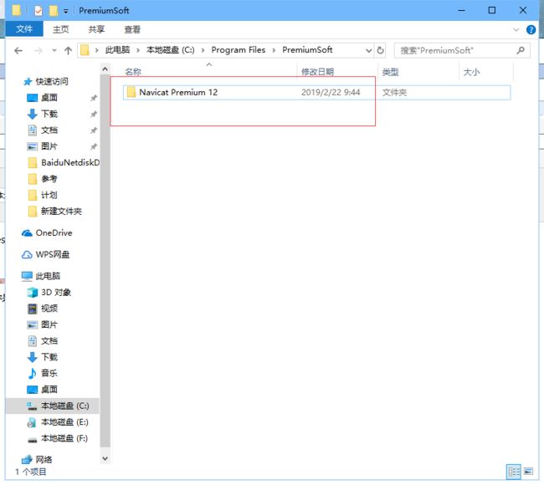Open 3D 对象 under This PC
This screenshot has height=485, width=544.
point(56,293)
